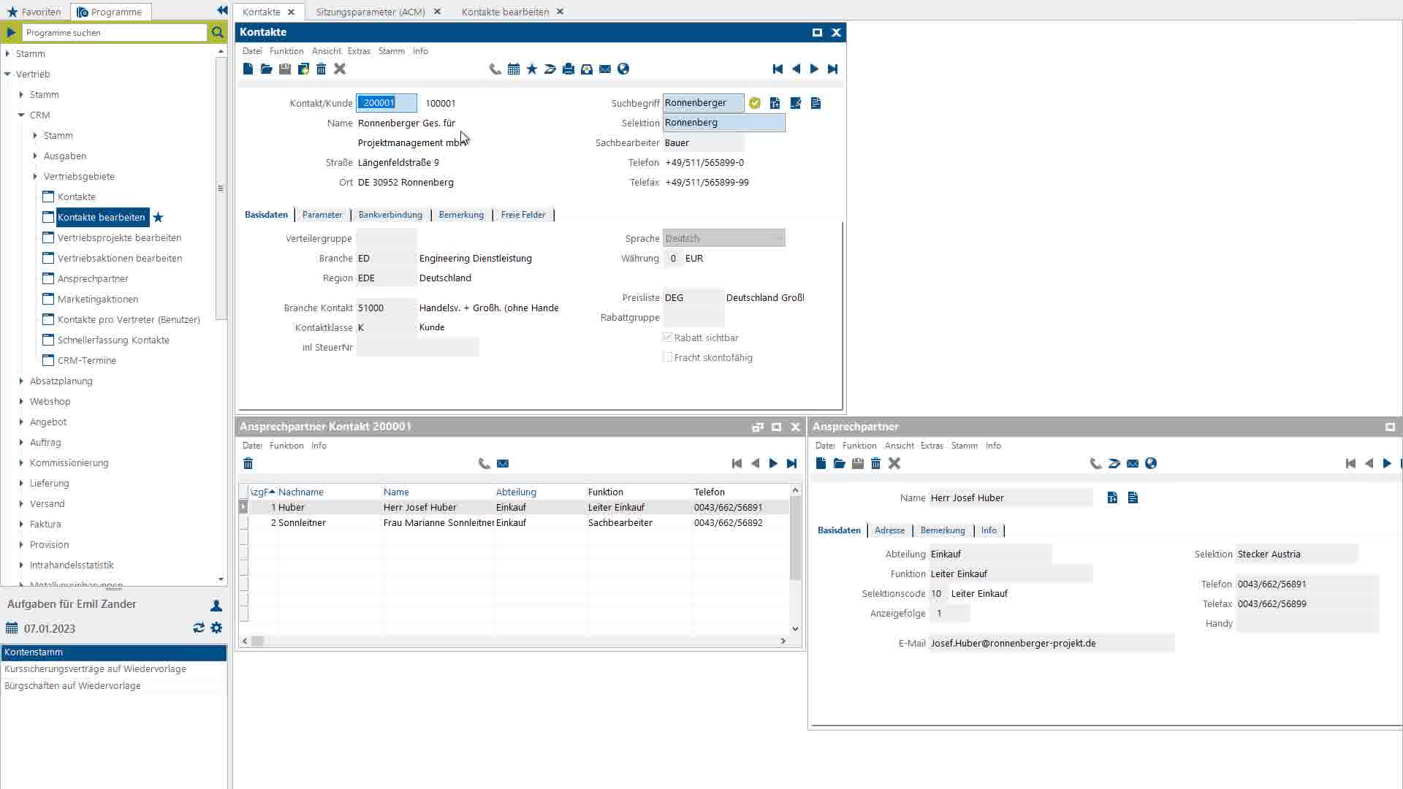Image resolution: width=1403 pixels, height=789 pixels.
Task: Expand the Ausgaben tree node
Action: point(35,156)
